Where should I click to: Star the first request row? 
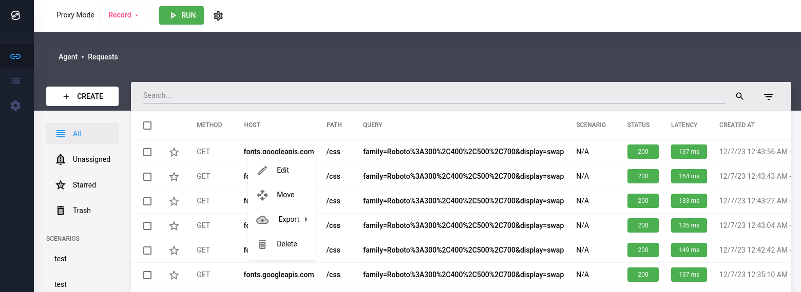(x=174, y=152)
